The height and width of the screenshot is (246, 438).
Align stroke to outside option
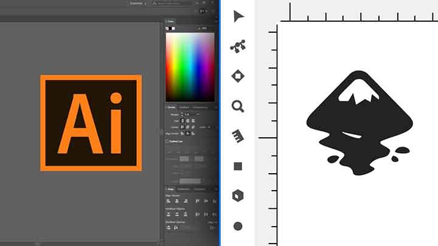coord(193,134)
